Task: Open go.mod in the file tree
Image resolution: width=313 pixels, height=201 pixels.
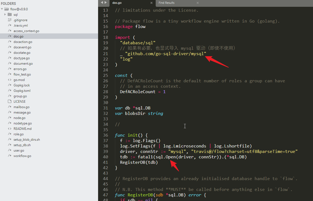Action: click(19, 80)
